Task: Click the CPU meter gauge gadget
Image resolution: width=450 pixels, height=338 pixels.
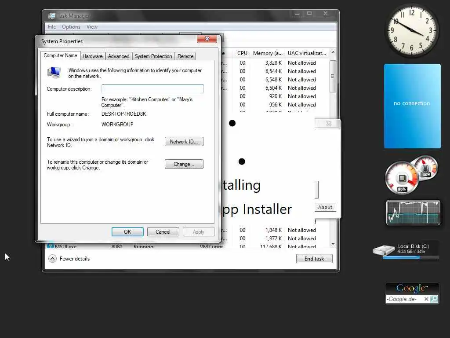Action: pyautogui.click(x=402, y=178)
